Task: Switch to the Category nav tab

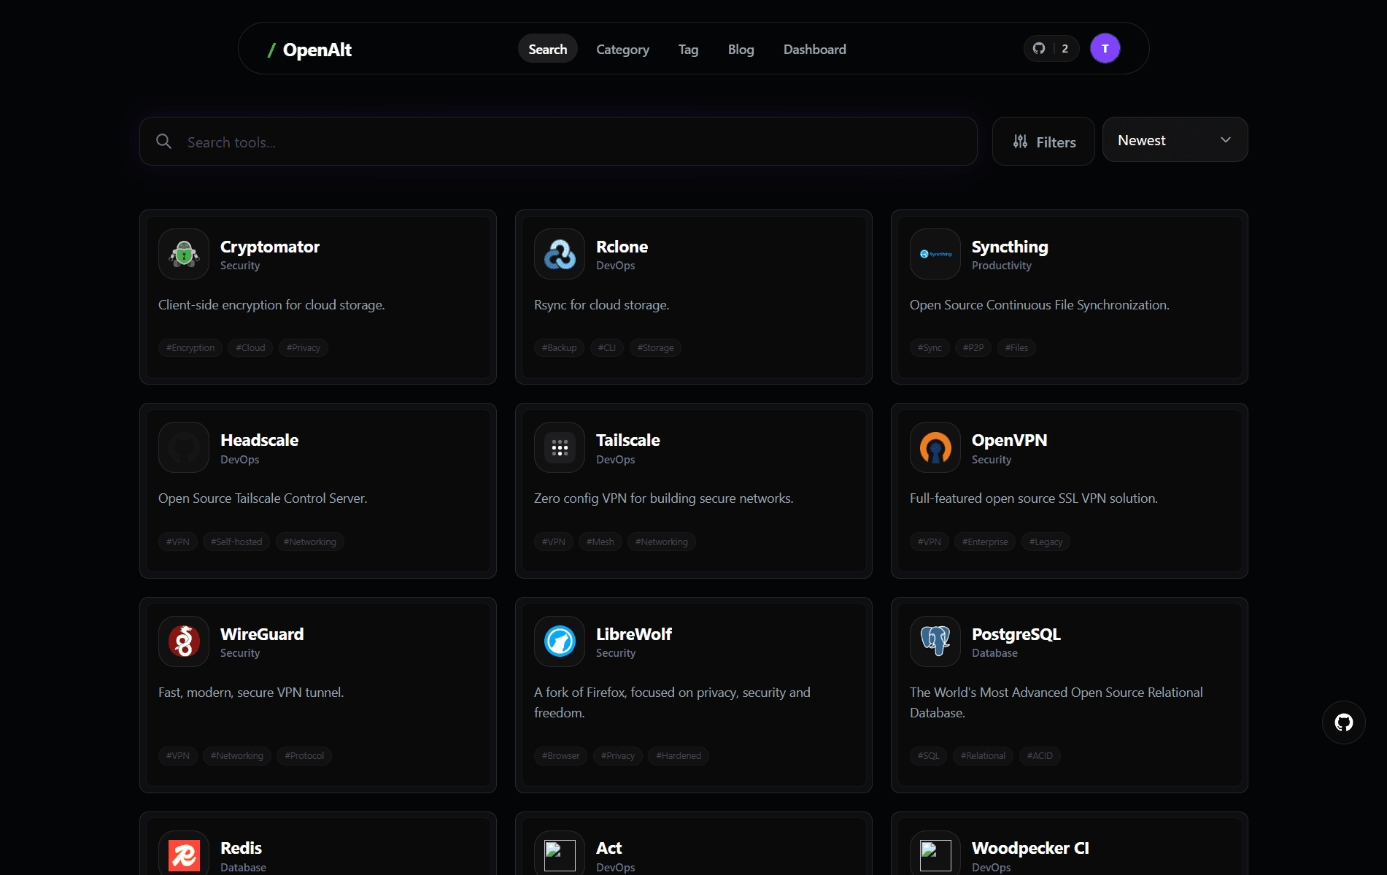Action: (x=622, y=50)
